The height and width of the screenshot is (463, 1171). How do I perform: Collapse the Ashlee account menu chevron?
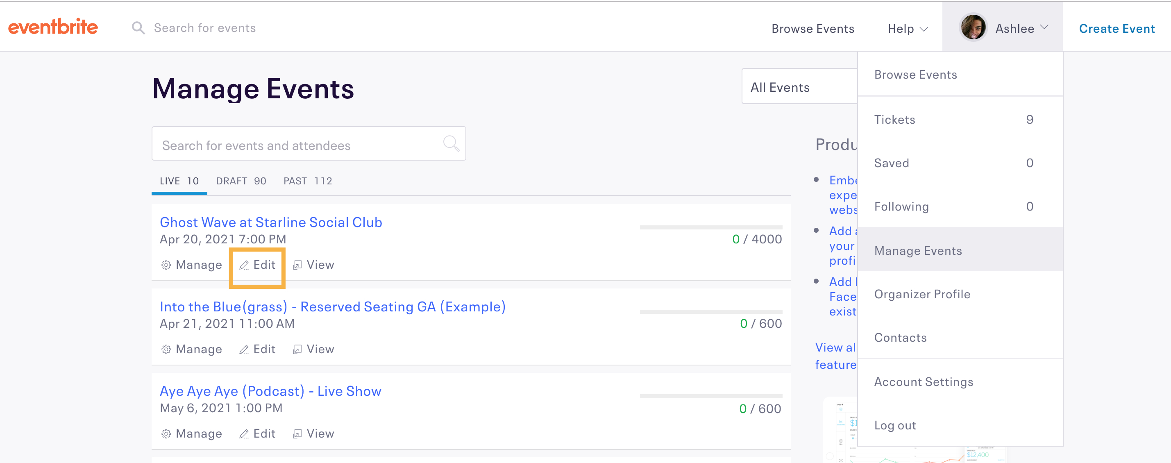[1045, 27]
